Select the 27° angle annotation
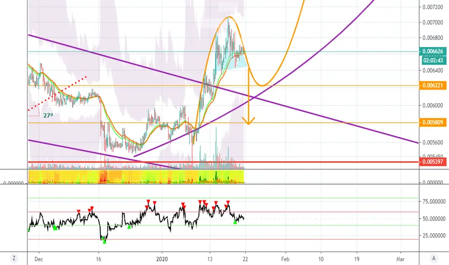 click(48, 116)
